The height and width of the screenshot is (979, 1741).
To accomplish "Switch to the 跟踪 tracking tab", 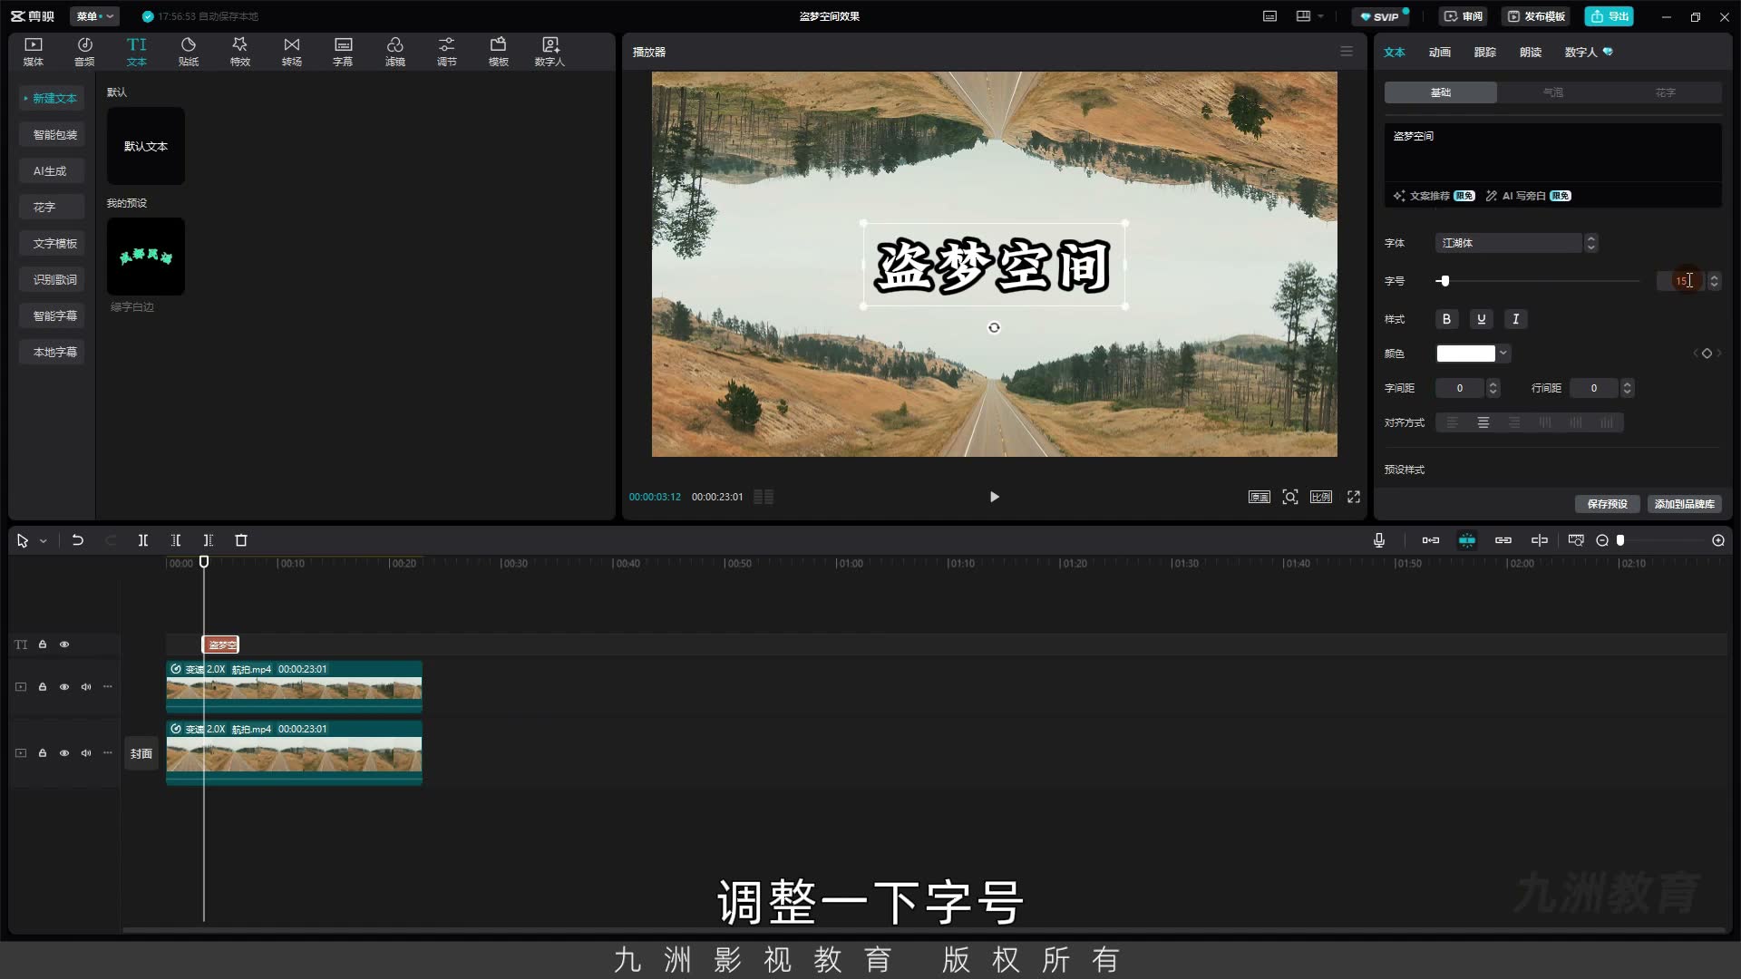I will 1485,53.
